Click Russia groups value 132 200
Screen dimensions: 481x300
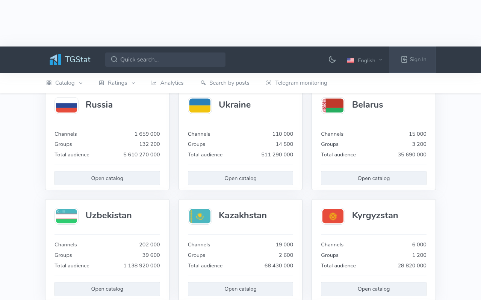(150, 144)
